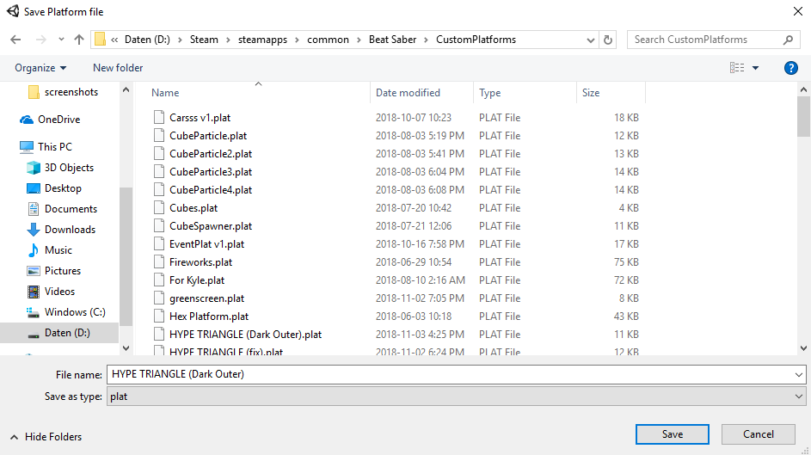Click the Cancel button
This screenshot has width=811, height=455.
tap(758, 434)
